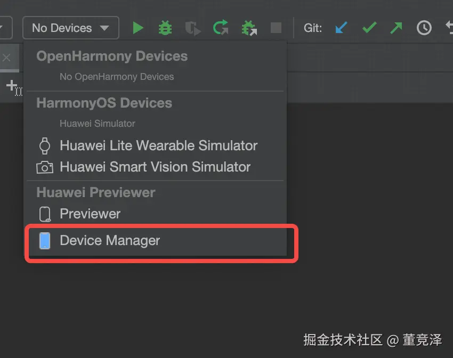Click the Apply Changes reload icon
The image size is (453, 358).
point(221,28)
